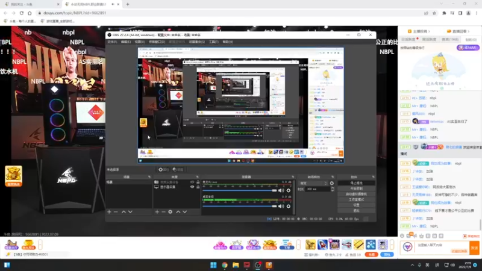Click the browser home icon

pyautogui.click(x=30, y=13)
